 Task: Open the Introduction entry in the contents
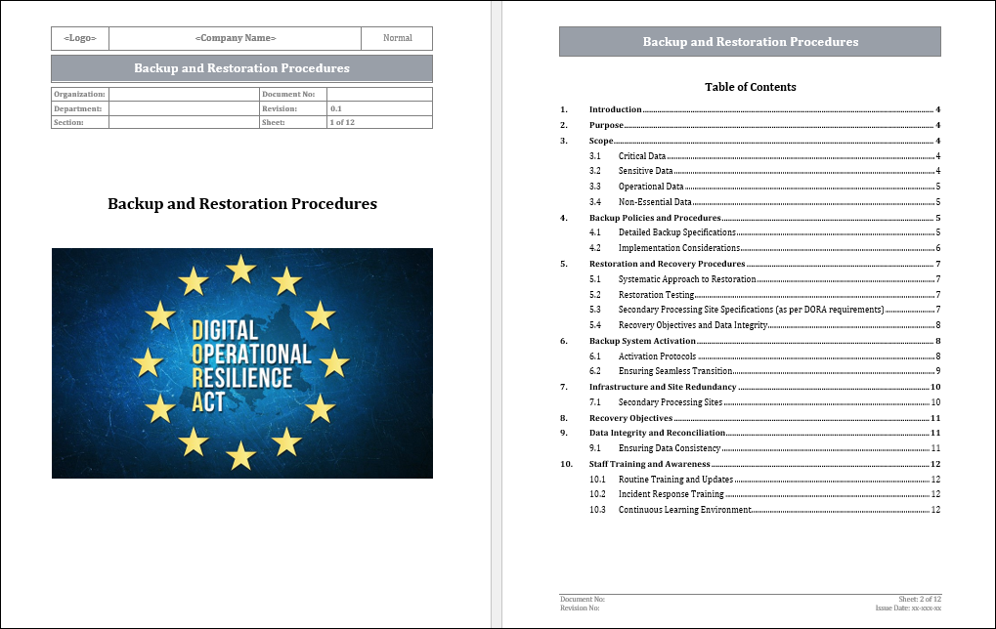pyautogui.click(x=615, y=110)
